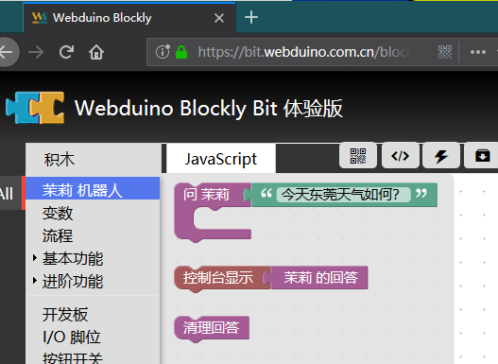Viewport: 498px width, 364px height.
Task: Click the lightning bolt run button
Action: coord(441,156)
